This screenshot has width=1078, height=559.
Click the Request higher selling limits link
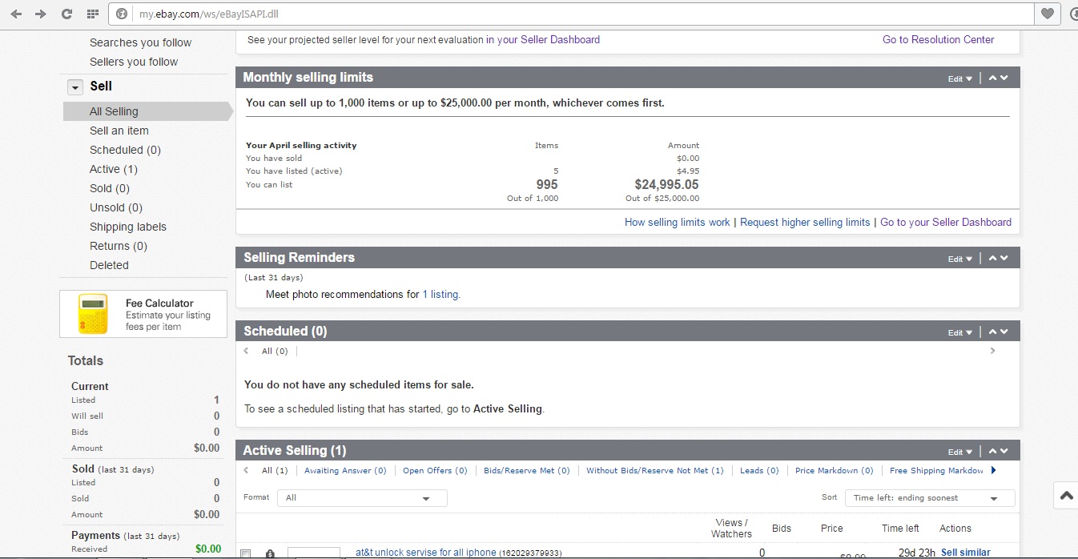804,223
